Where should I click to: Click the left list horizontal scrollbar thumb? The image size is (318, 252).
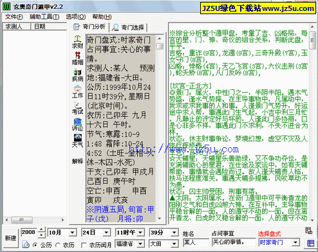pyautogui.click(x=22, y=220)
